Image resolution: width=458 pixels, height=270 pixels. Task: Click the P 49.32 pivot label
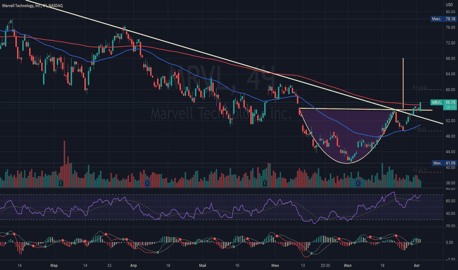(420, 129)
